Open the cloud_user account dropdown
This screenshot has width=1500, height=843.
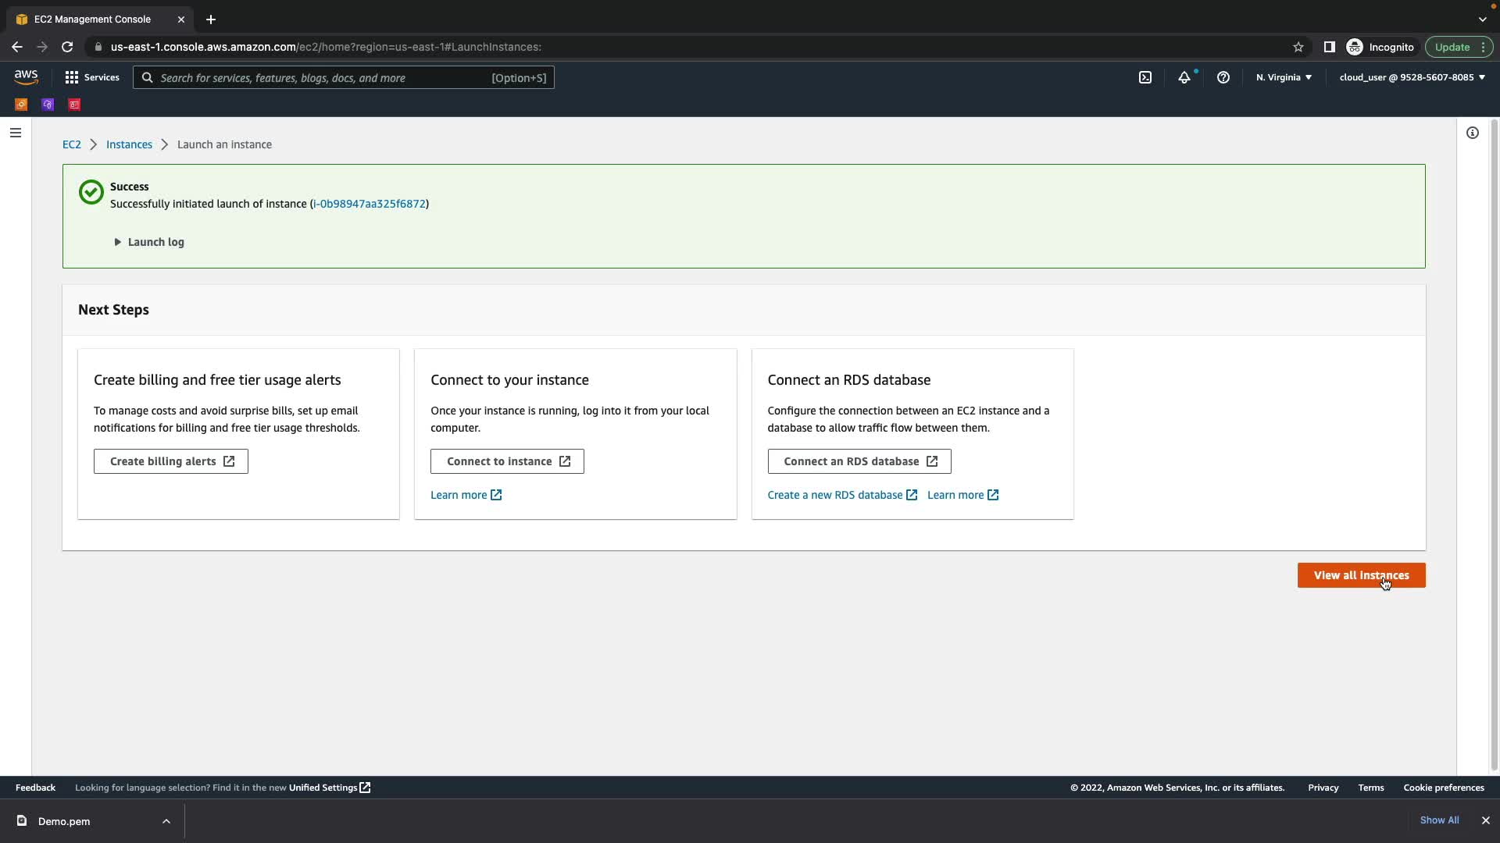[x=1412, y=77]
